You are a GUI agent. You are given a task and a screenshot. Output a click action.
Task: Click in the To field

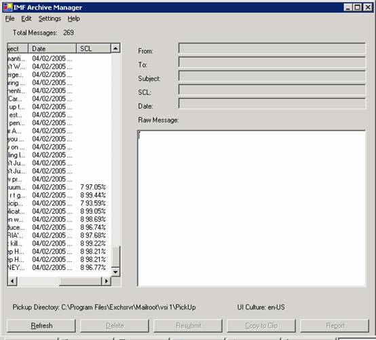(x=272, y=62)
